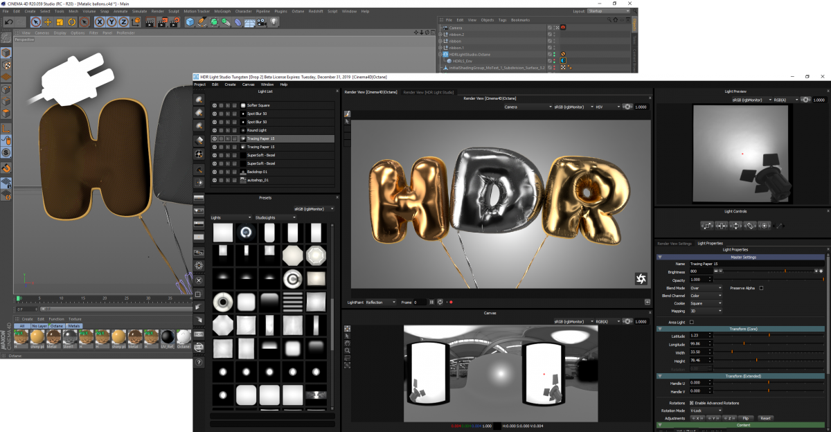Open the spline pen tool

[x=202, y=22]
